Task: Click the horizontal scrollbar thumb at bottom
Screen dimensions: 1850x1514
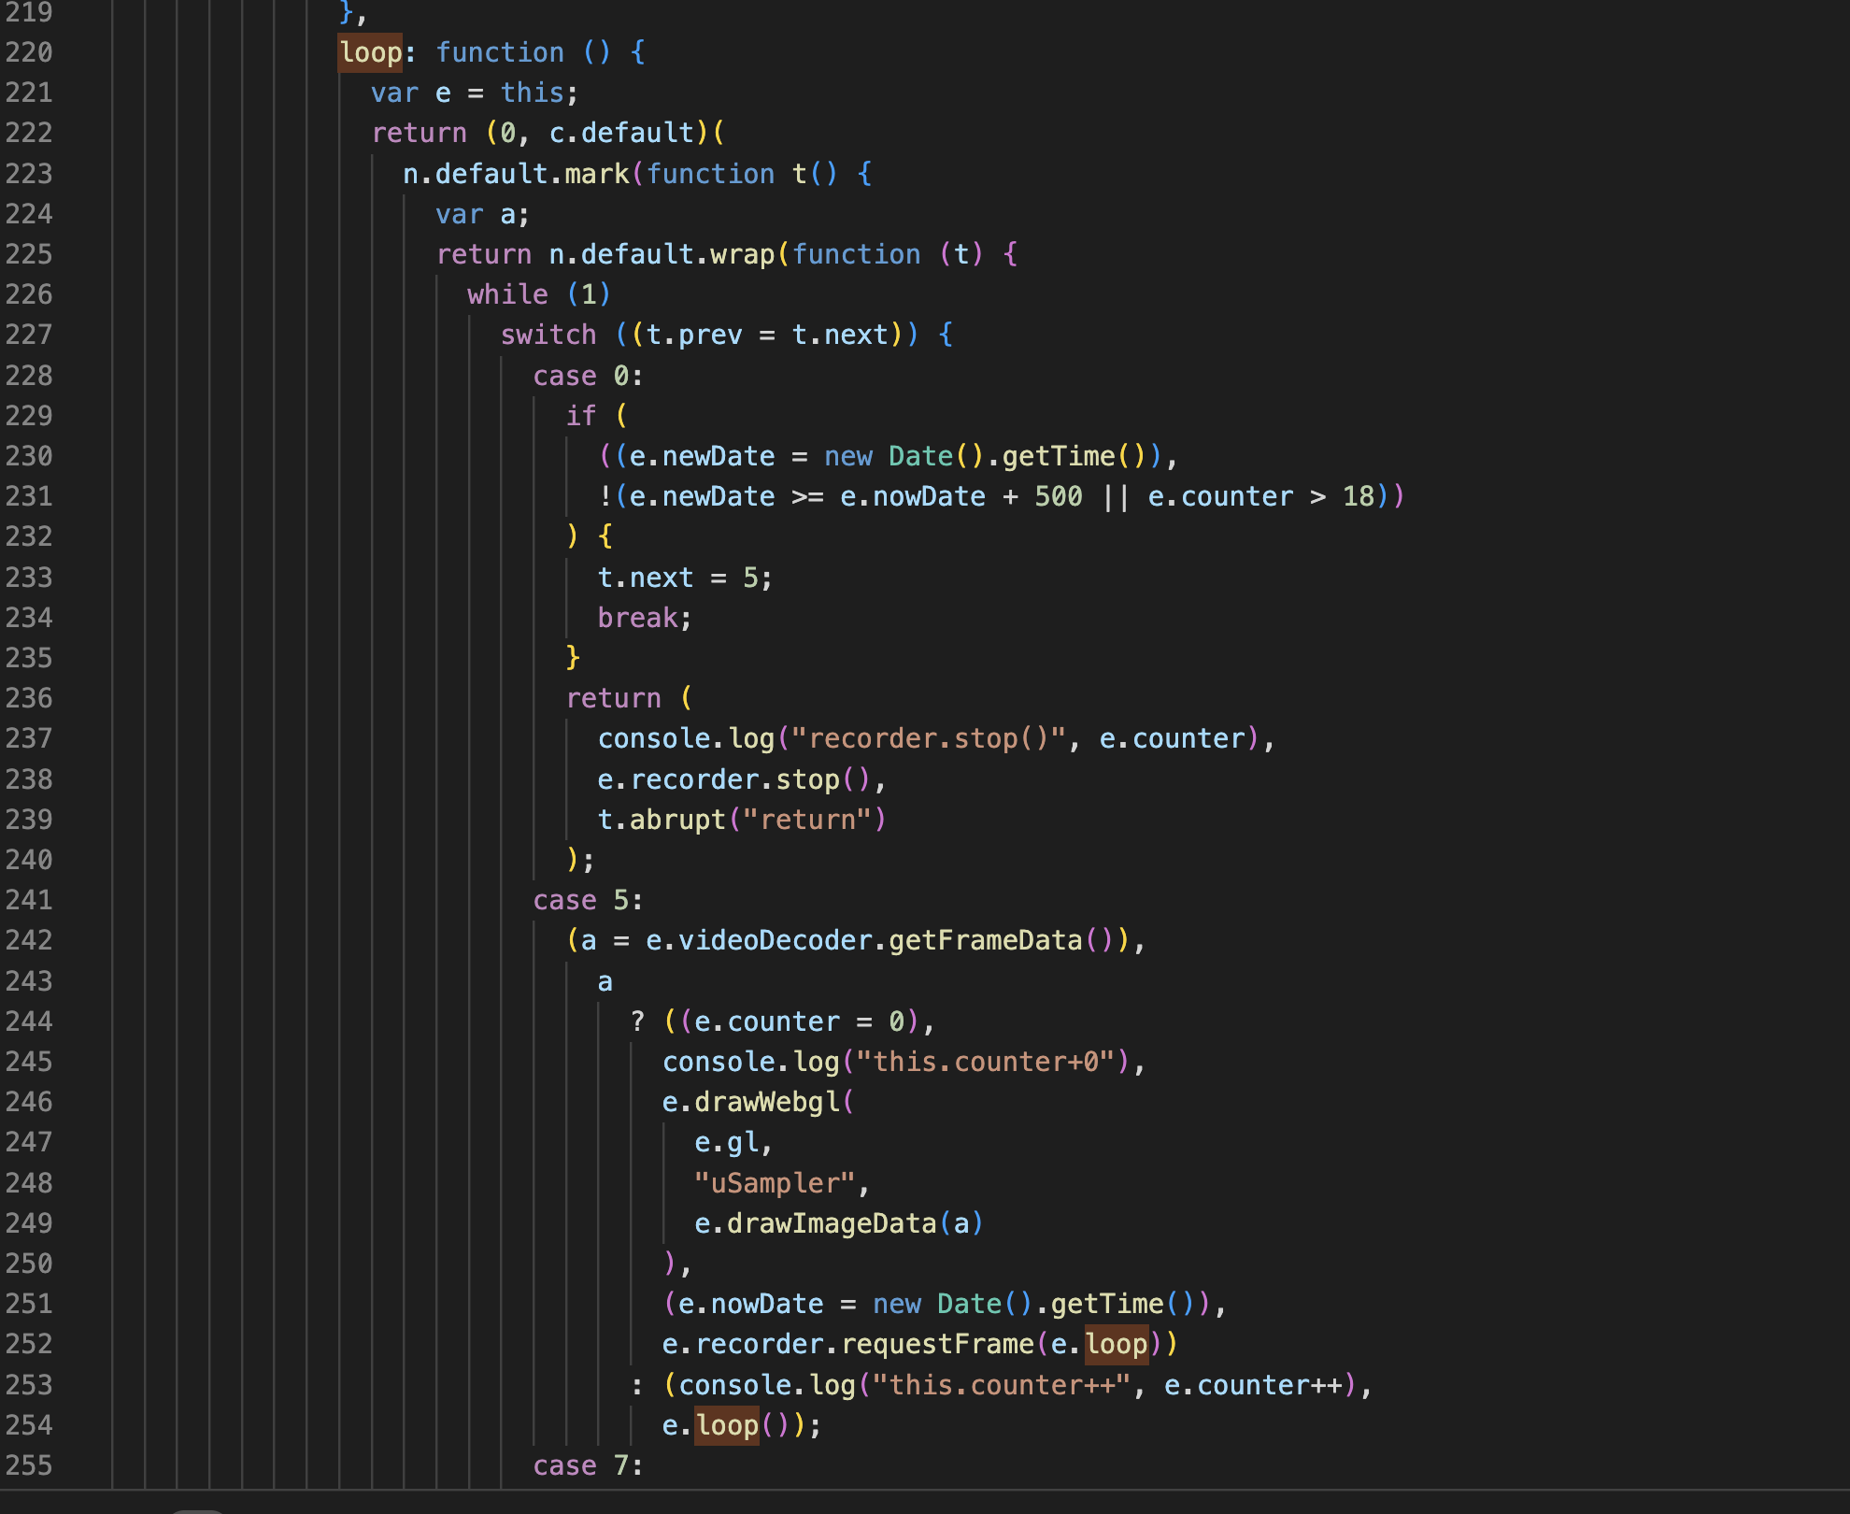Action: tap(196, 1510)
